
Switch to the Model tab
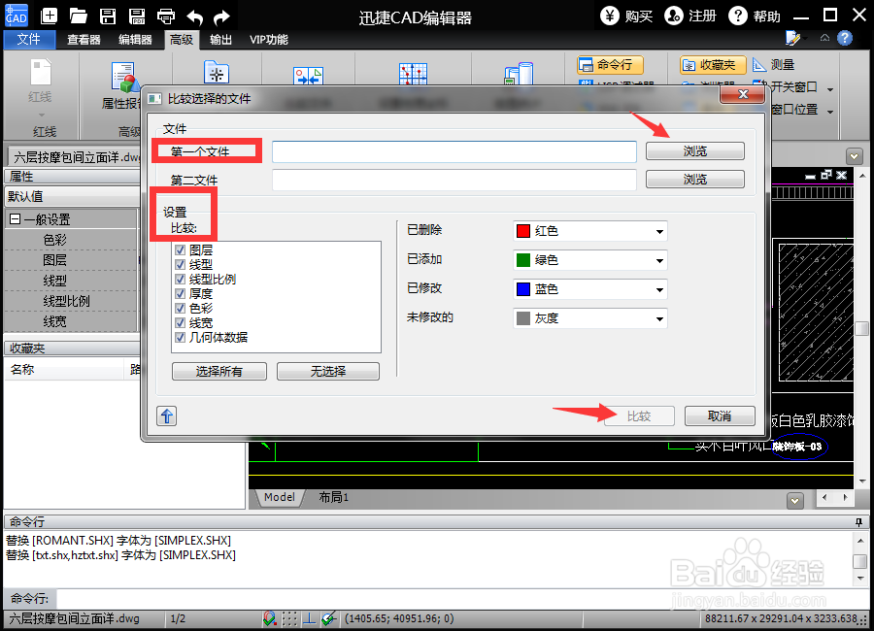coord(280,497)
